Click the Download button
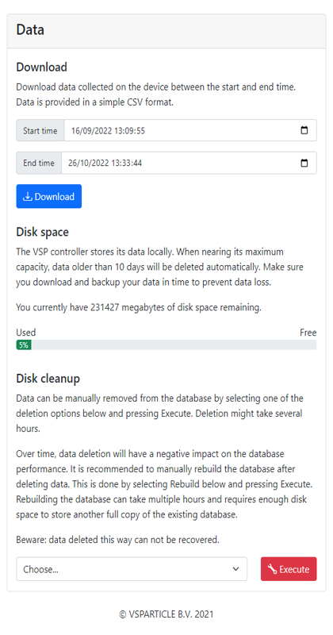This screenshot has height=635, width=333. click(49, 196)
